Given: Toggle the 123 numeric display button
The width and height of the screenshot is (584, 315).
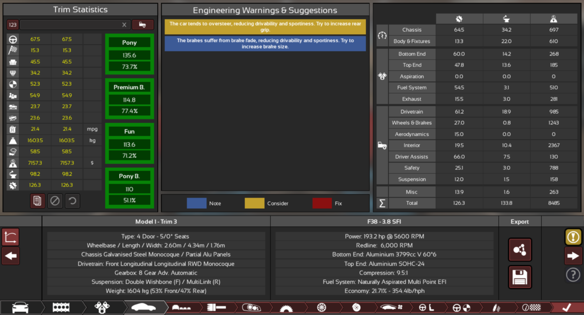Looking at the screenshot, I should pyautogui.click(x=12, y=24).
